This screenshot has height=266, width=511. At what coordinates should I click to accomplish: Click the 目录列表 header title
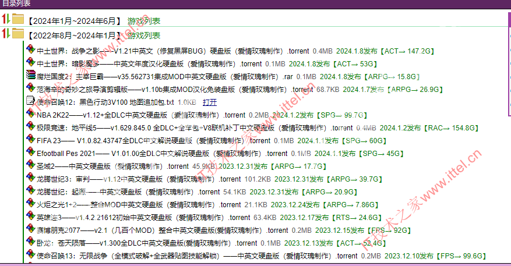click(x=16, y=3)
